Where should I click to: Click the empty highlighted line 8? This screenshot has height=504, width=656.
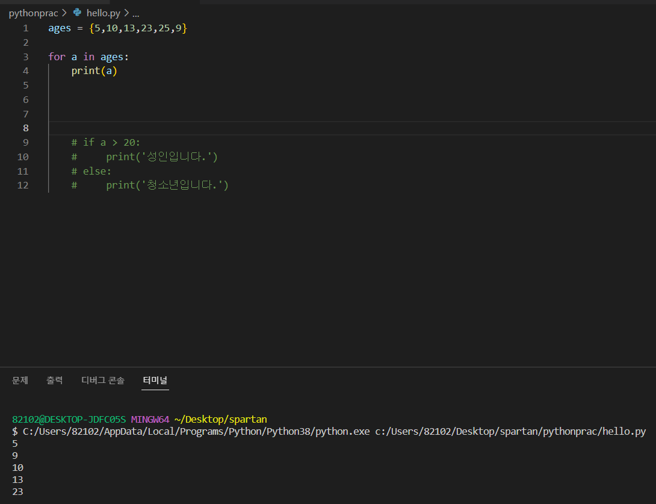[351, 128]
